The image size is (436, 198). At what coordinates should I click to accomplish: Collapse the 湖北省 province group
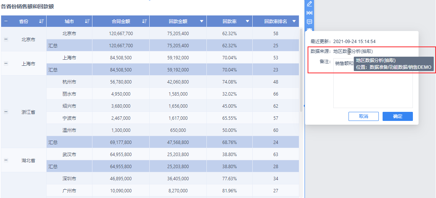click(6, 160)
